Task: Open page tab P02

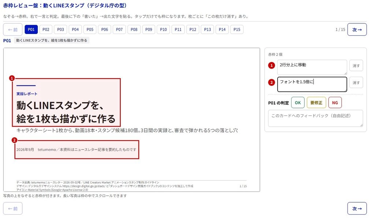Action: [x=46, y=30]
